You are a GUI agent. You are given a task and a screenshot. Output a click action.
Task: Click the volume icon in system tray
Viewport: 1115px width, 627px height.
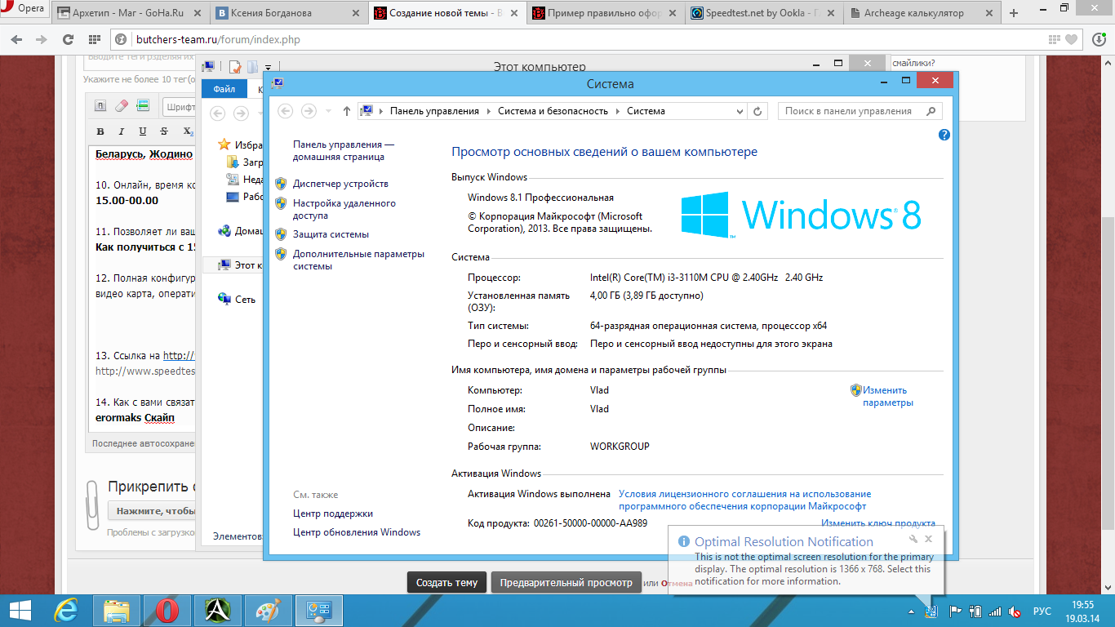[1015, 611]
